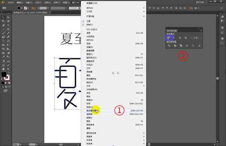Viewport: 226px width, 146px height.
Task: Expand the 排列 (Arrange) submenu
Action: point(113,8)
